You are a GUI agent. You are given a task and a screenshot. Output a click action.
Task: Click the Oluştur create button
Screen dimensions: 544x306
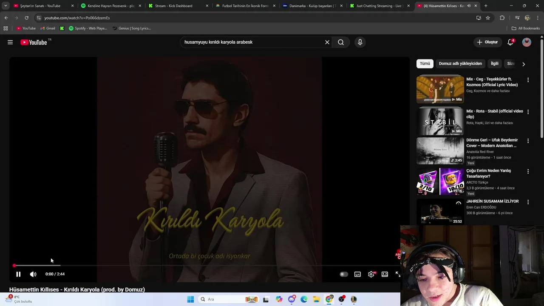(487, 42)
